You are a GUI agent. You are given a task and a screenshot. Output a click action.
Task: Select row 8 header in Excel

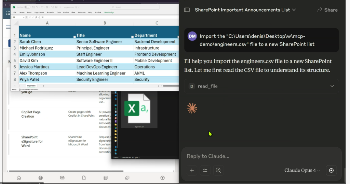[15, 79]
